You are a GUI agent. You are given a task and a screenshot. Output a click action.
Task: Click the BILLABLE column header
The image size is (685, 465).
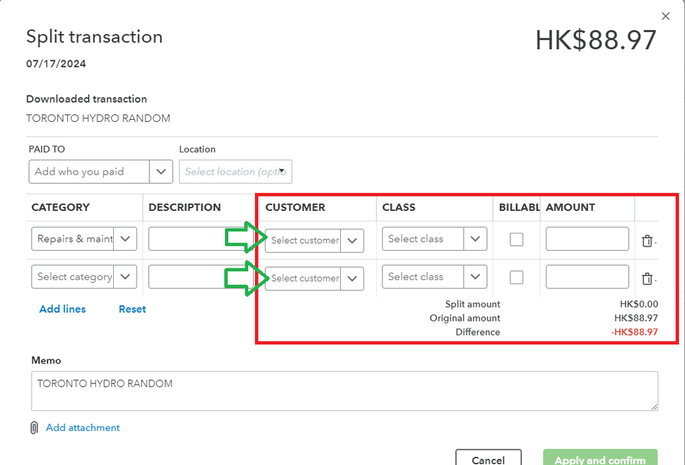(x=519, y=208)
